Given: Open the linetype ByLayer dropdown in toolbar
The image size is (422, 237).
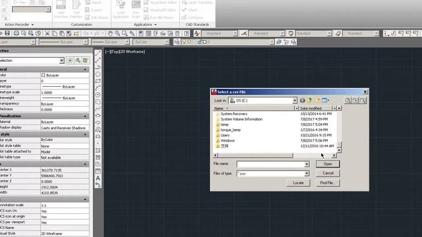Looking at the screenshot, I should tap(85, 42).
